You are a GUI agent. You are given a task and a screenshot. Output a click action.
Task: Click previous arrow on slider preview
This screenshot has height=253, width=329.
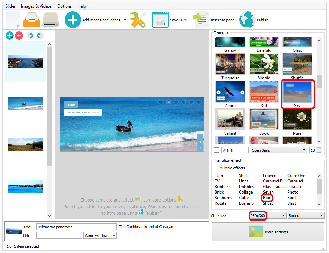click(x=200, y=142)
